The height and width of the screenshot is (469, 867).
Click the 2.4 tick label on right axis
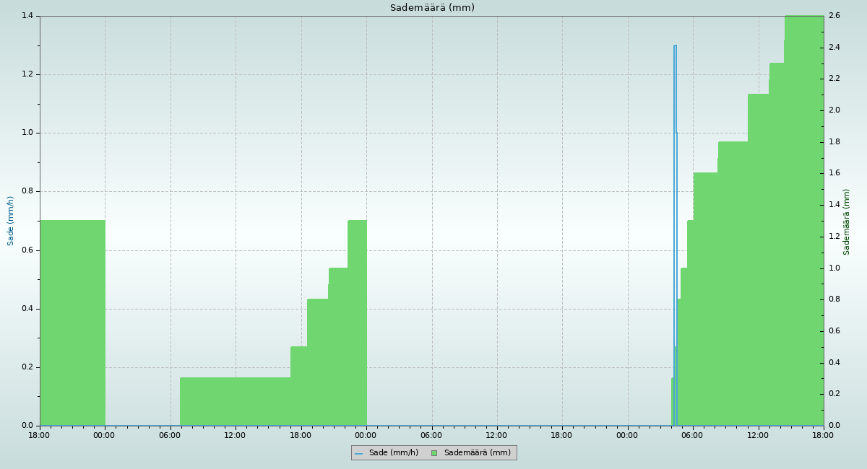834,48
